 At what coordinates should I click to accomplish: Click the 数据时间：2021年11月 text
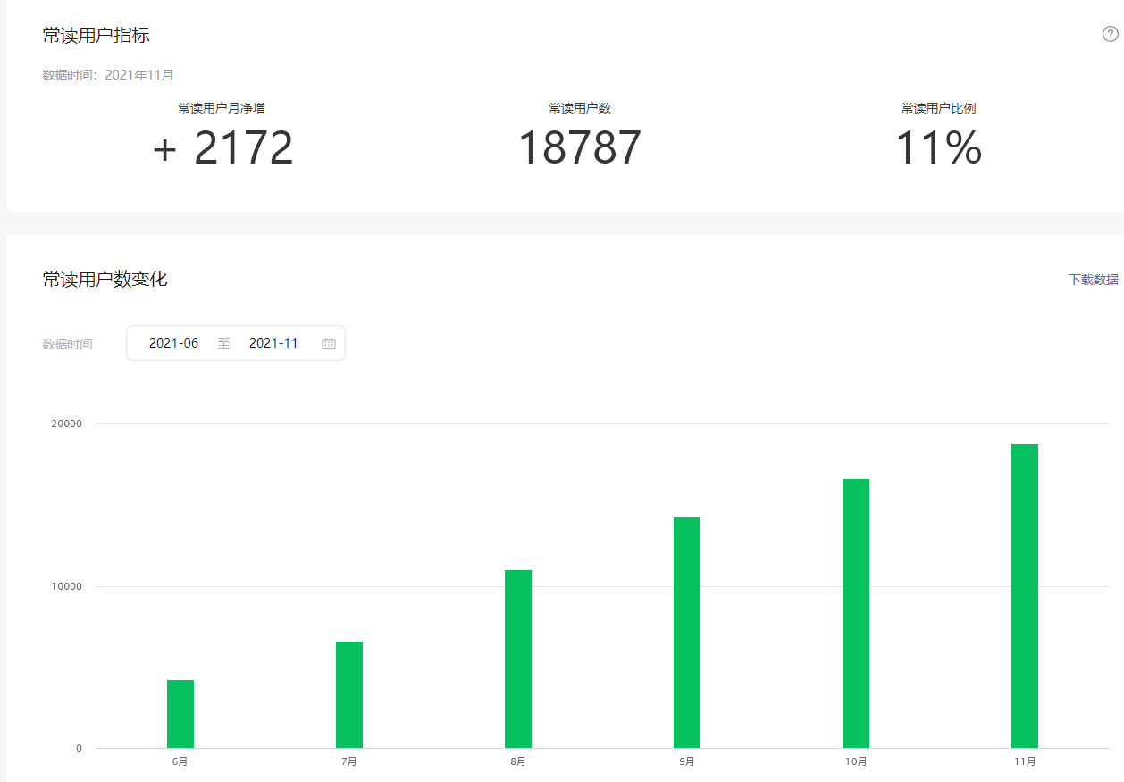(x=108, y=75)
